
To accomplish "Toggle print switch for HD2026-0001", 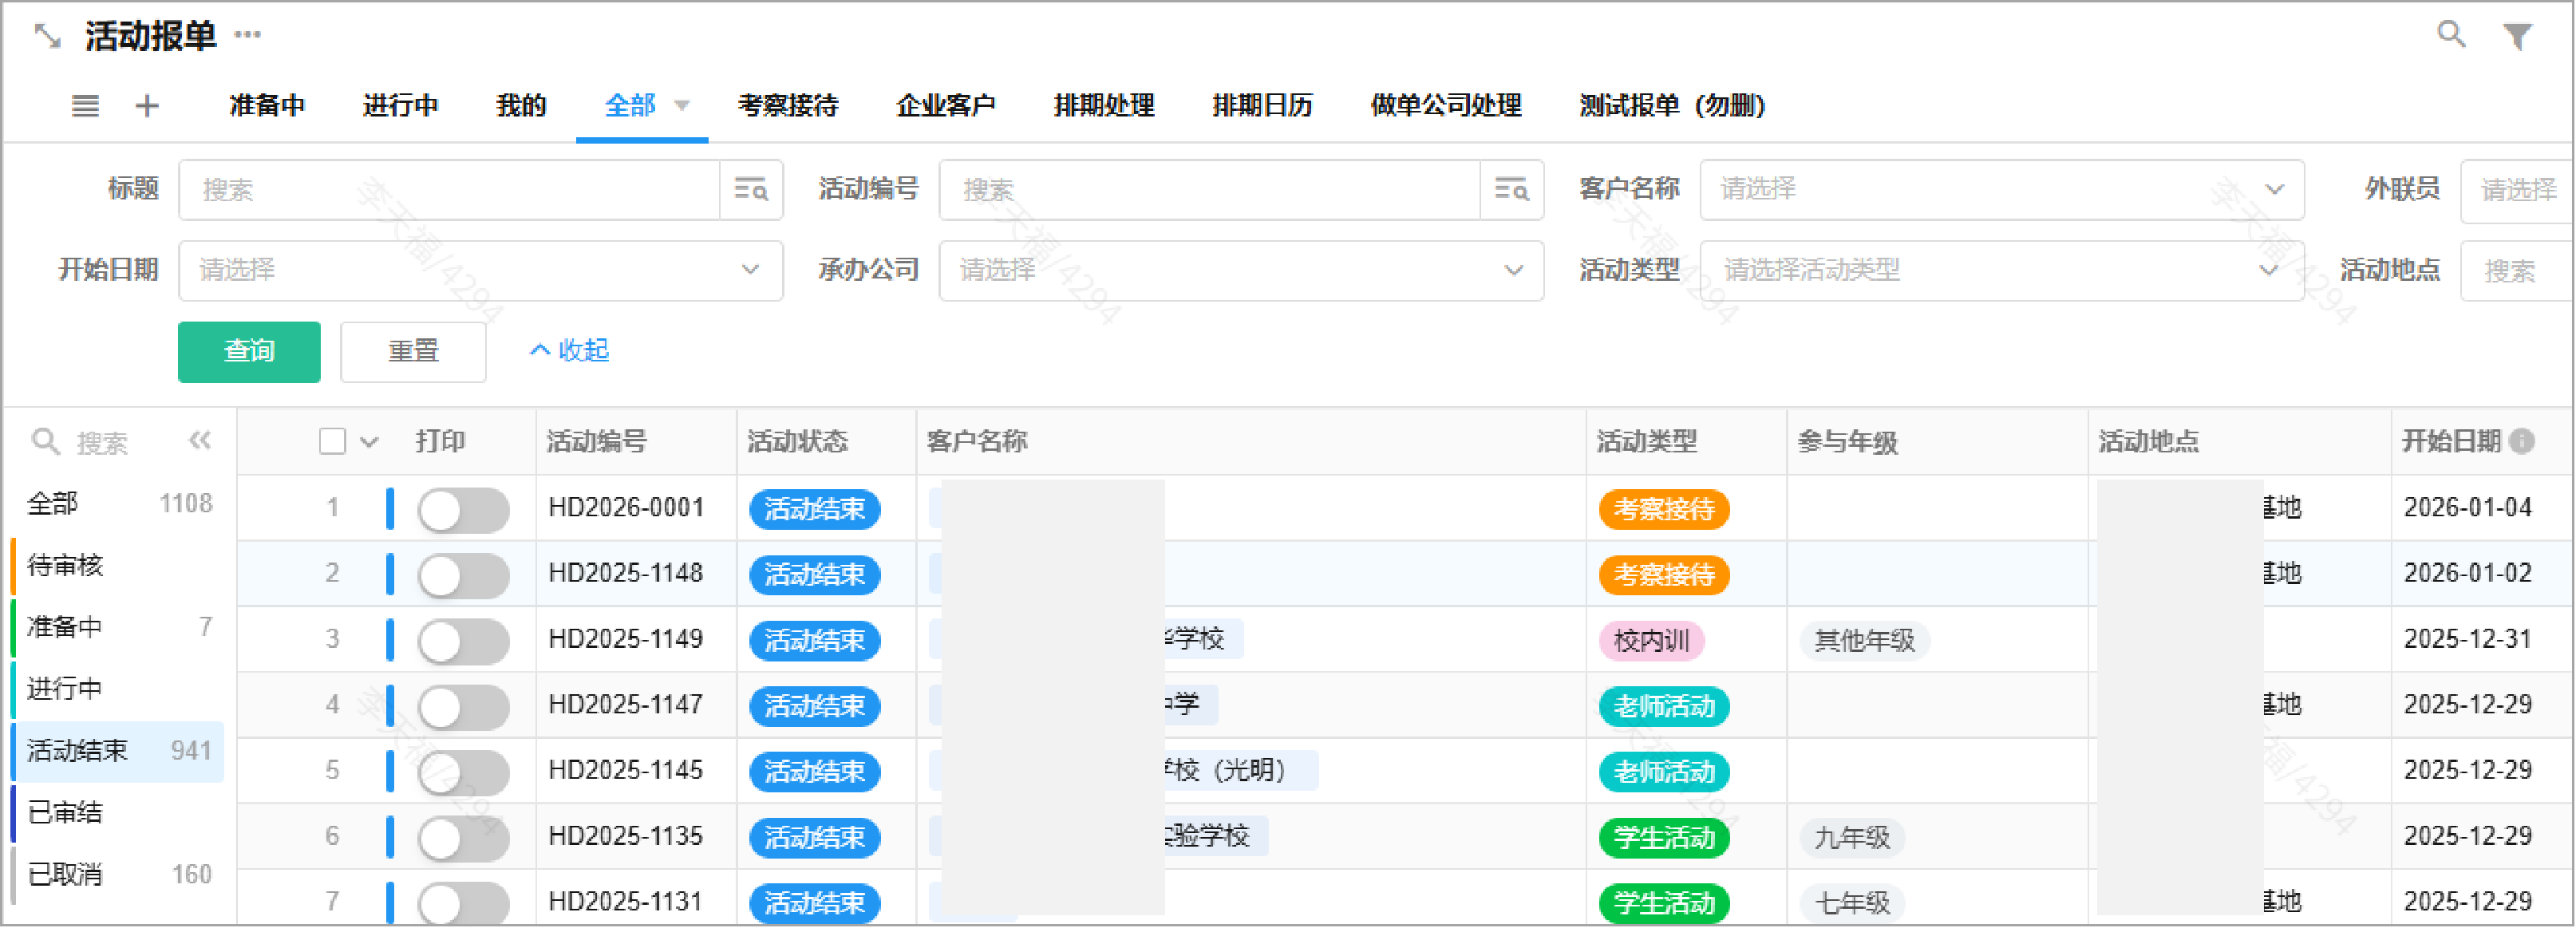I will (x=463, y=509).
